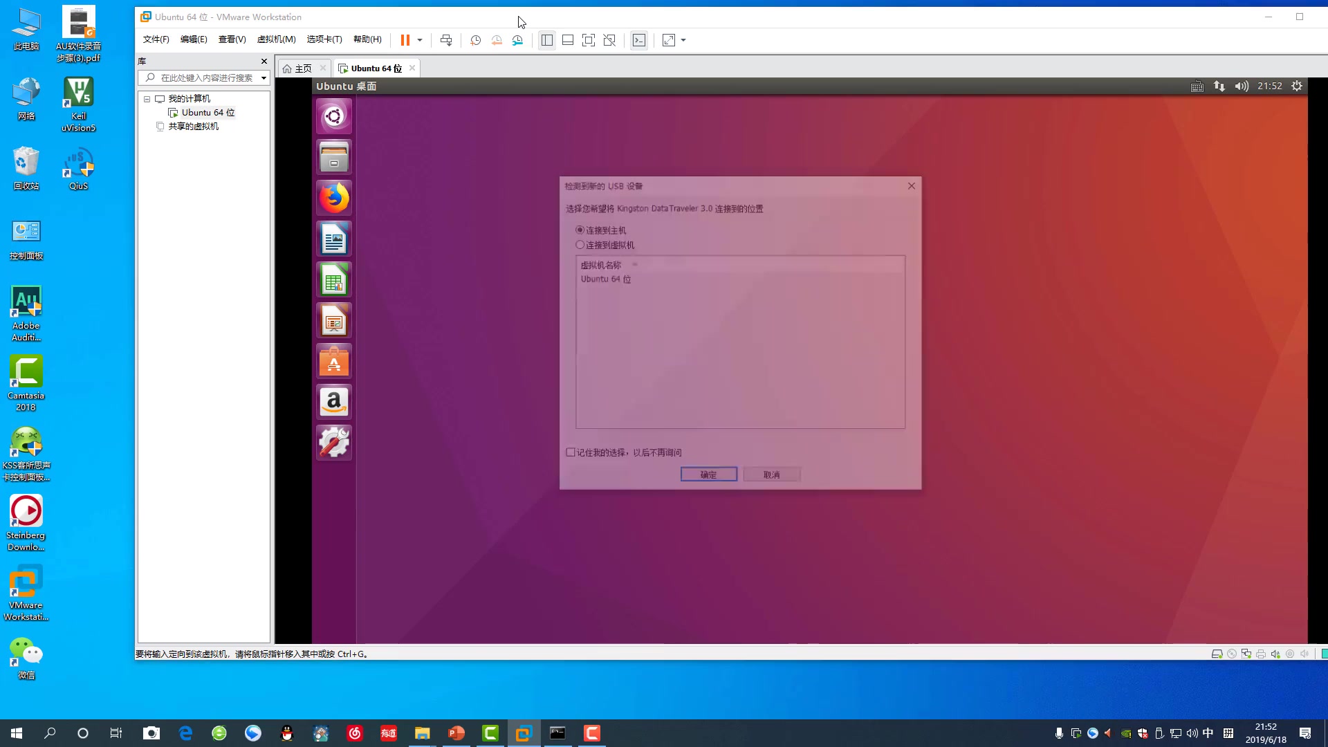1328x747 pixels.
Task: Click the revert to snapshot icon
Action: coord(497,40)
